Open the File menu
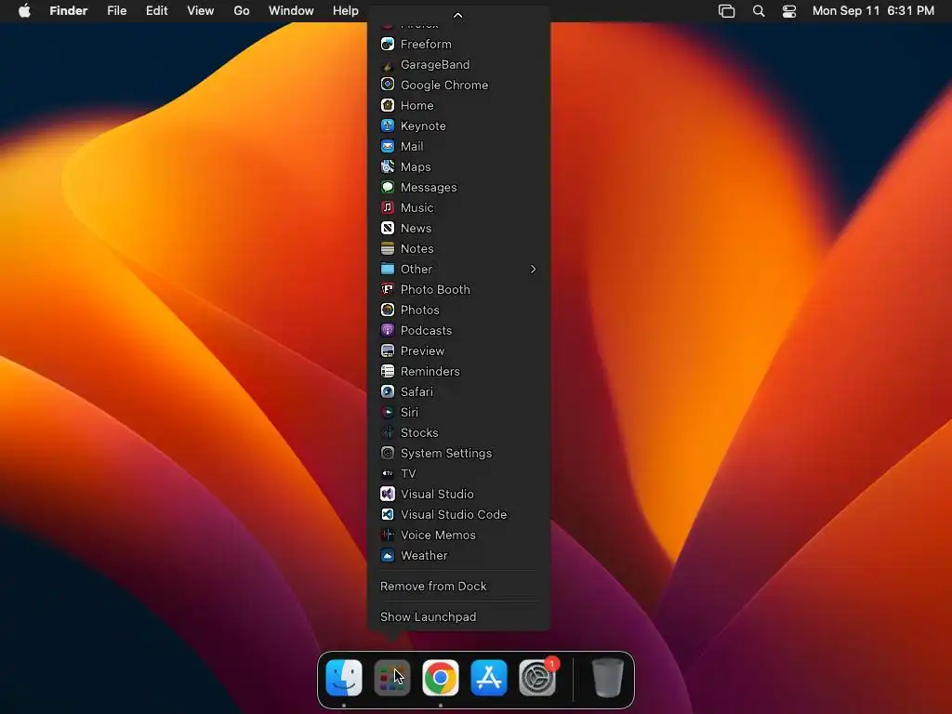The height and width of the screenshot is (714, 952). point(116,11)
